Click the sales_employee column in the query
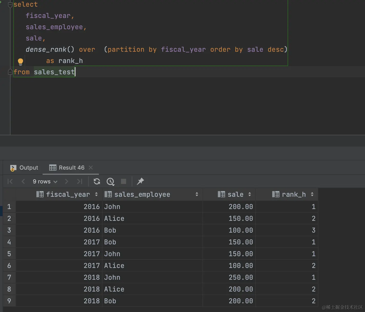Screen dimensions: 365x312 click(54, 27)
